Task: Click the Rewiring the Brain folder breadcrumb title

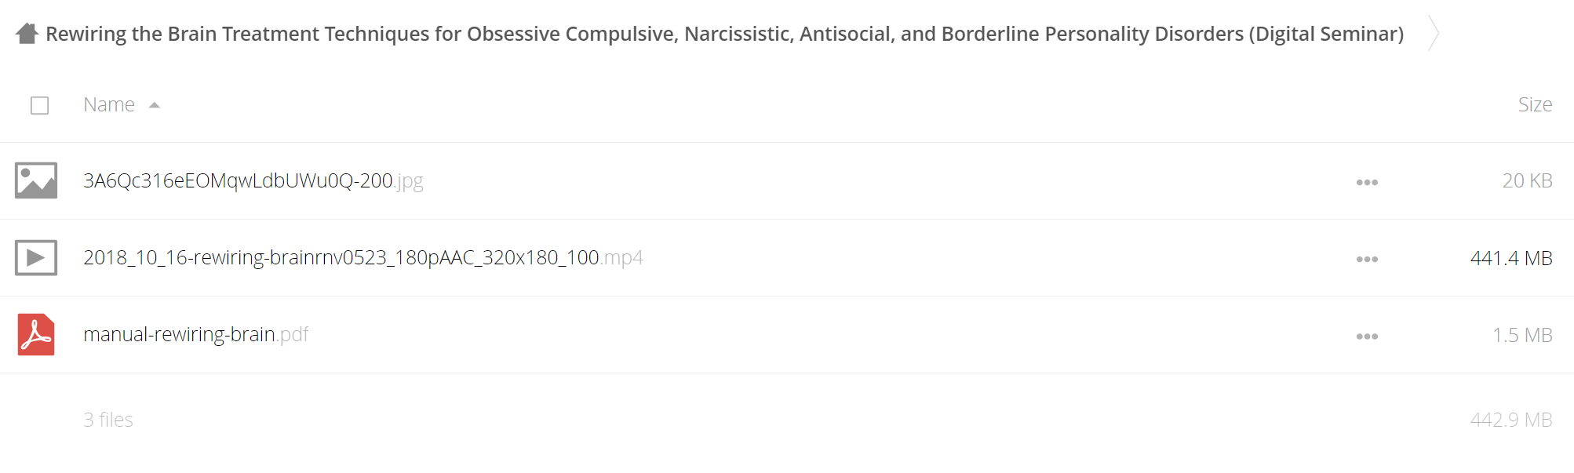Action: pyautogui.click(x=724, y=34)
